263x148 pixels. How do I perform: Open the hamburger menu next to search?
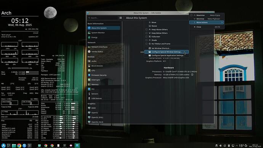coord(120,18)
